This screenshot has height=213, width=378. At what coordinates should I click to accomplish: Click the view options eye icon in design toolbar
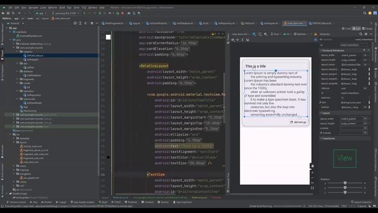pyautogui.click(x=233, y=40)
